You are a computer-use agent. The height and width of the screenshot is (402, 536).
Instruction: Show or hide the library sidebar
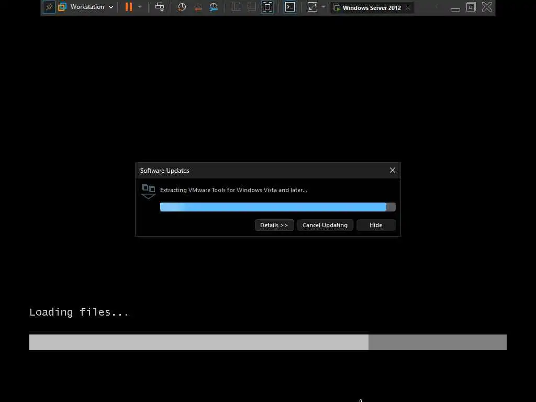click(x=236, y=7)
